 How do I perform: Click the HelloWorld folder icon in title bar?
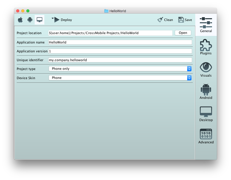click(x=106, y=11)
